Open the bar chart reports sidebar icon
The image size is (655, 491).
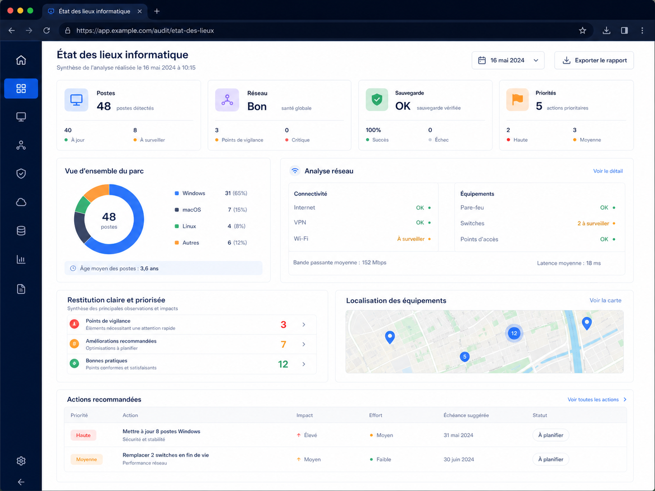pos(21,260)
